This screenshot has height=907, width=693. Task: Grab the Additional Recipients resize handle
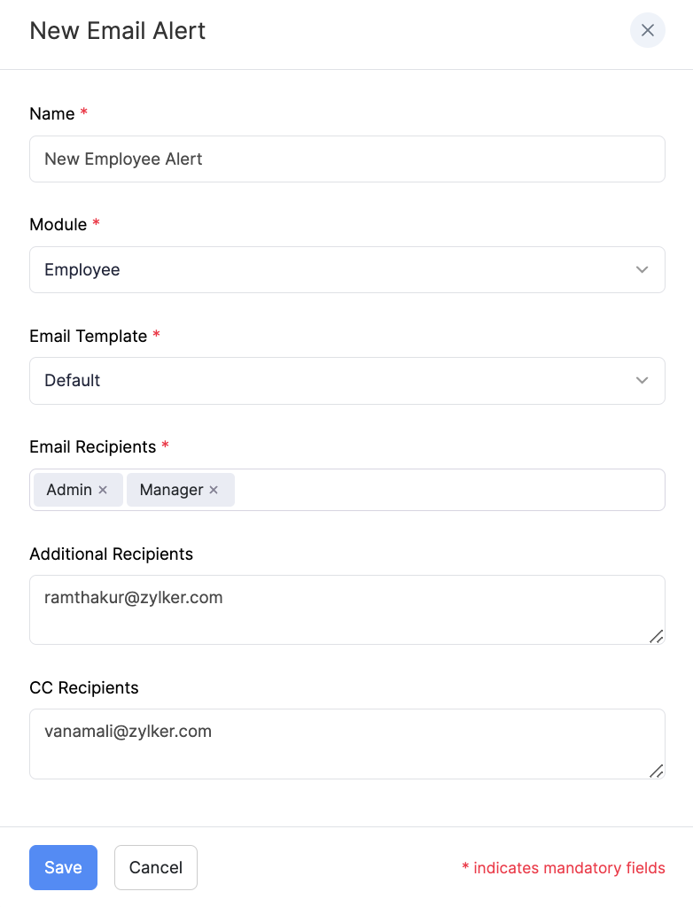[x=656, y=636]
